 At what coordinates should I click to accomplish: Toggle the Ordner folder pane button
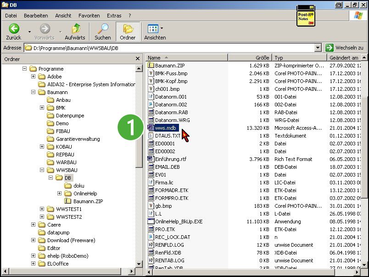[x=128, y=32]
